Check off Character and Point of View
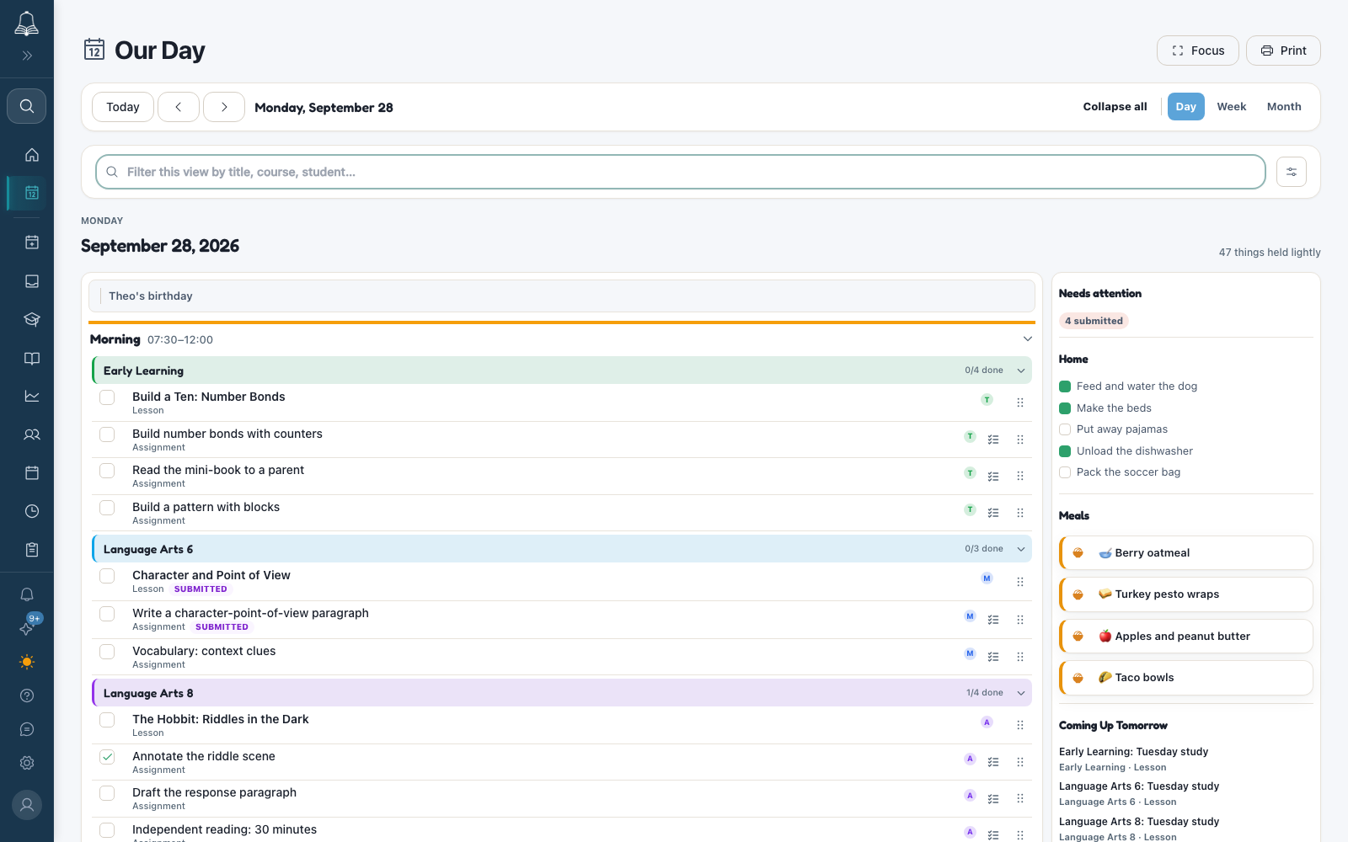 107,576
